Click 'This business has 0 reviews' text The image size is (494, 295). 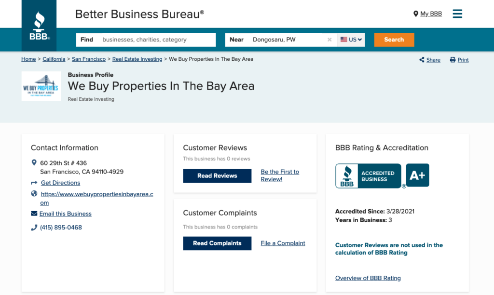(217, 159)
